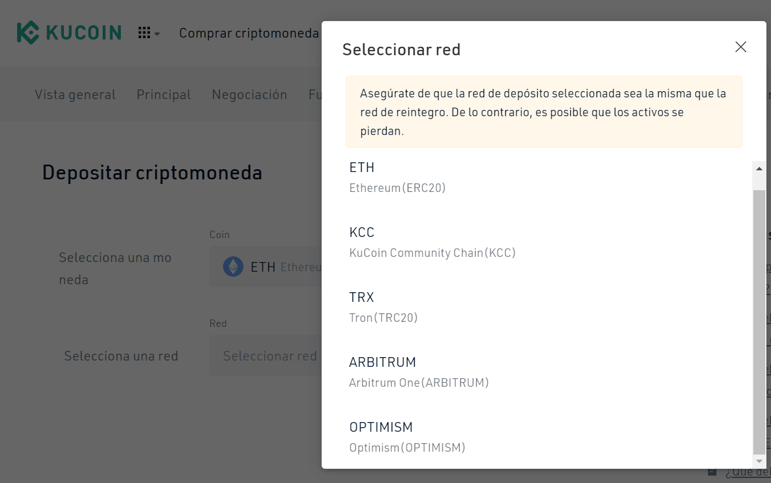771x483 pixels.
Task: Click the KuCoin logo icon
Action: point(27,32)
